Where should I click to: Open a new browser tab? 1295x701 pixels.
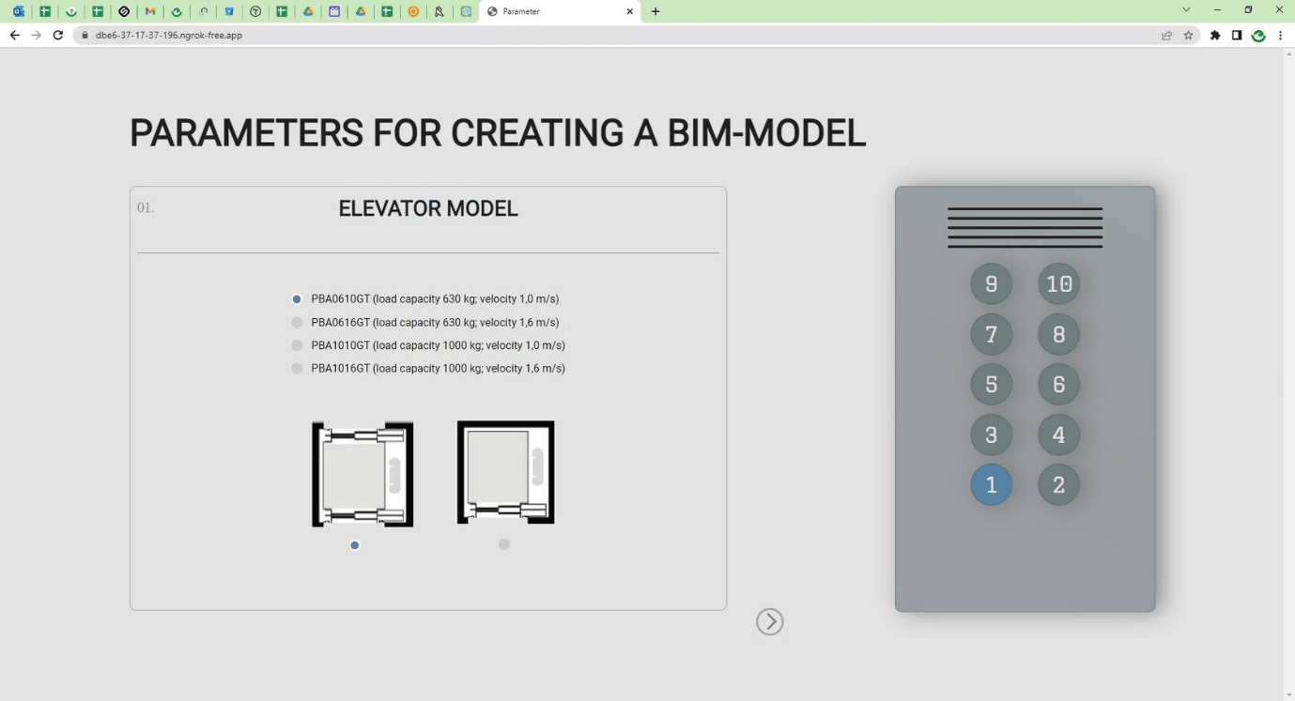point(655,11)
